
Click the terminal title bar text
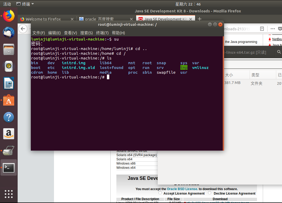tap(127, 24)
